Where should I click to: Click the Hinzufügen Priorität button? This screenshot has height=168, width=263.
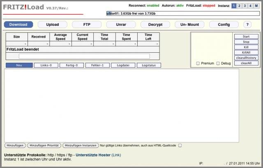44,146
